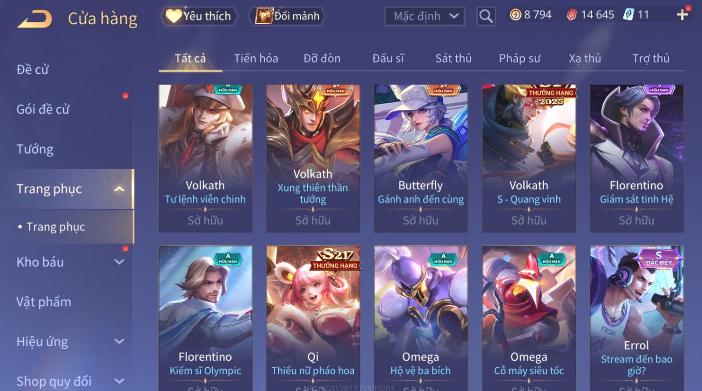Select Errol Stream đến bao giờ skin
702x391 pixels.
tap(636, 318)
